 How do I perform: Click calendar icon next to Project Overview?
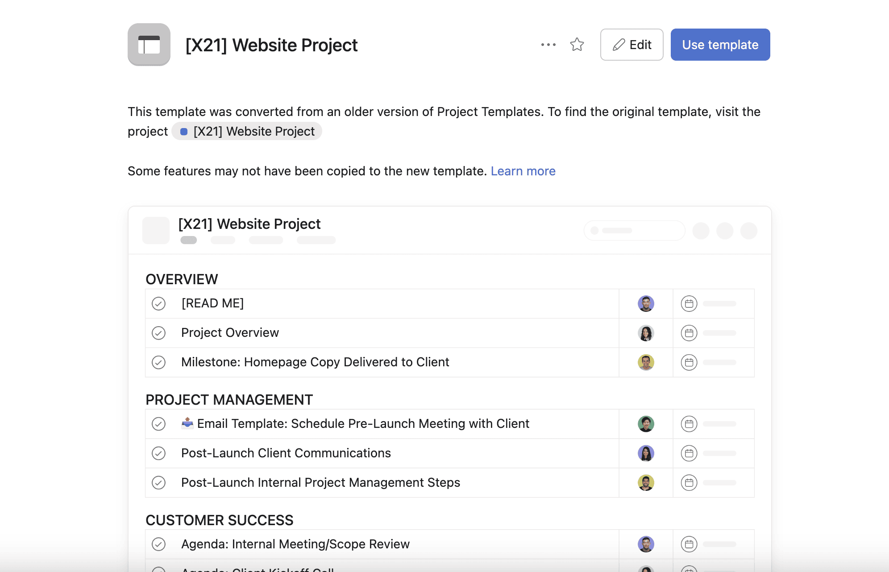tap(689, 332)
